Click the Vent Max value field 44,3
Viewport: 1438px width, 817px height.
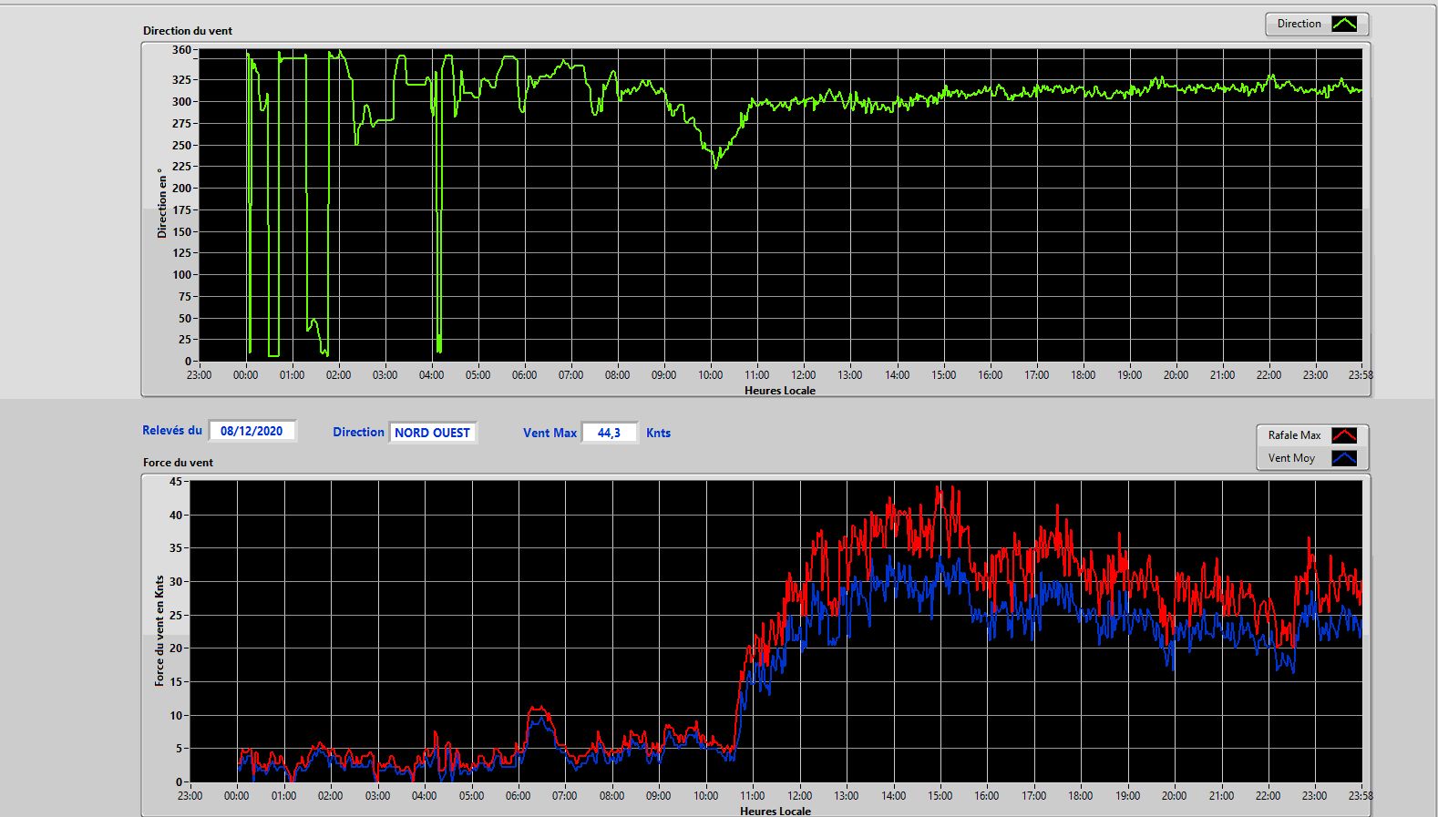(x=609, y=433)
